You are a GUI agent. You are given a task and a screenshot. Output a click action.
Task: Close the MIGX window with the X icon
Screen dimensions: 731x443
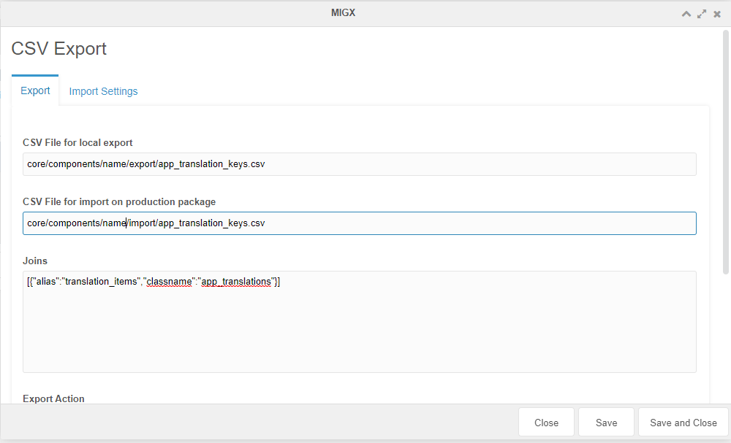point(717,14)
